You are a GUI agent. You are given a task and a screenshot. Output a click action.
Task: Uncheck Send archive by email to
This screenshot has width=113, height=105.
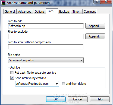click(x=12, y=78)
